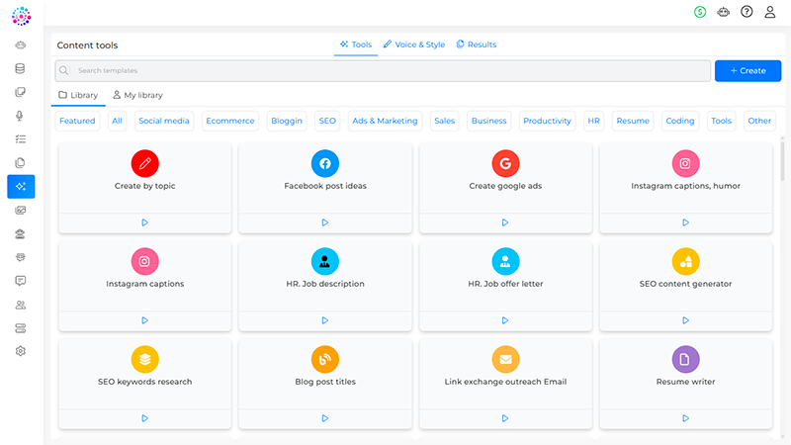Image resolution: width=791 pixels, height=445 pixels.
Task: Open the users team icon in sidebar
Action: (20, 305)
